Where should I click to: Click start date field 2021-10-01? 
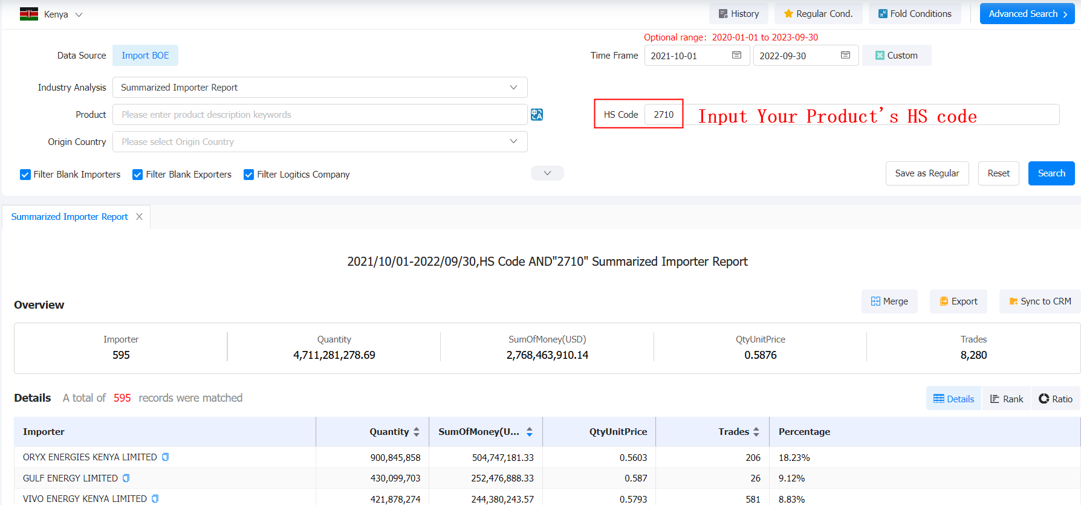697,56
